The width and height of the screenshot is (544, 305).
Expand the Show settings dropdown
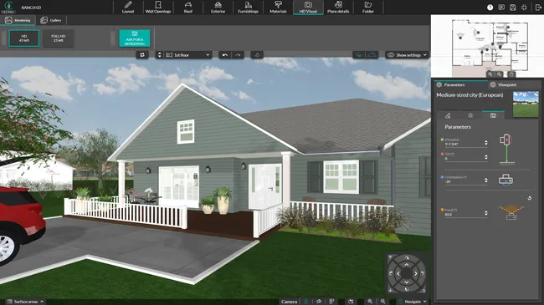[x=407, y=55]
